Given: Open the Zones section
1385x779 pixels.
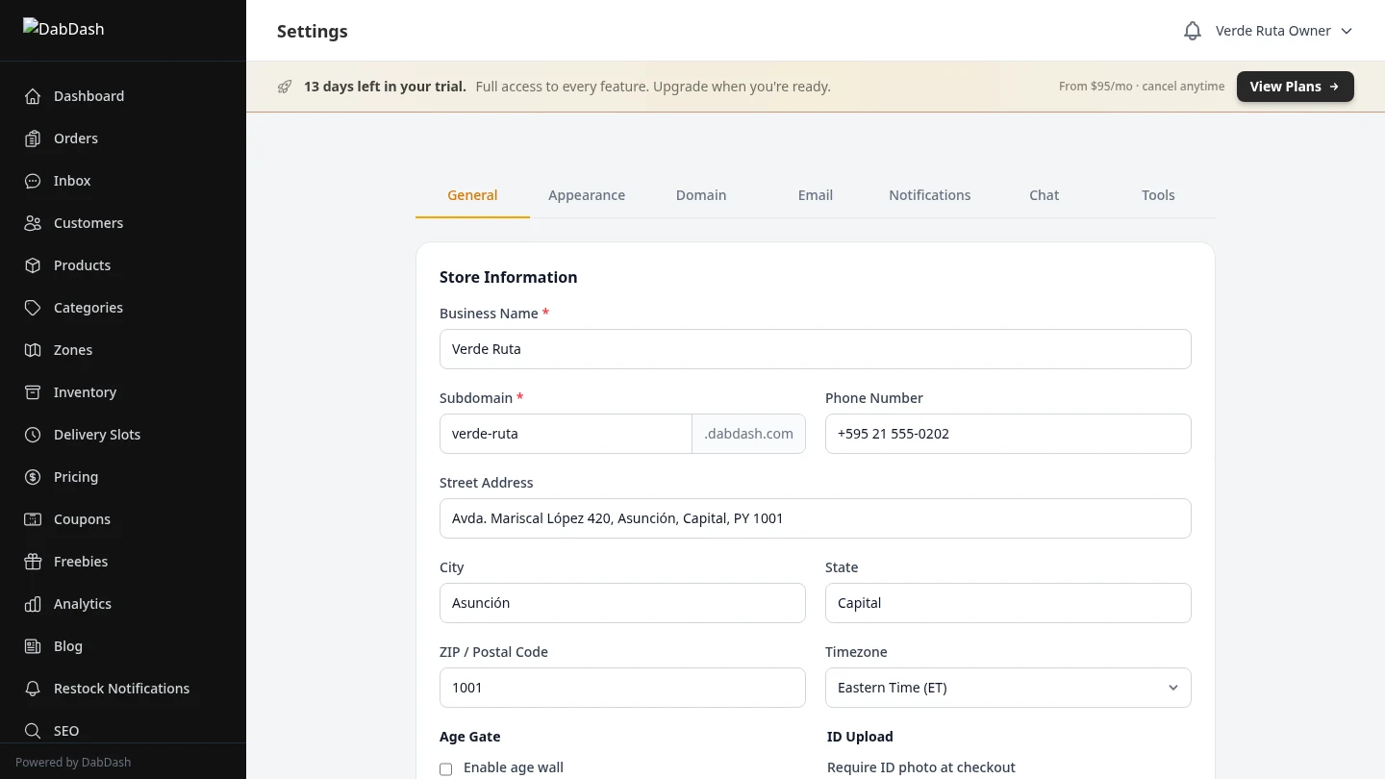Looking at the screenshot, I should pos(72,350).
